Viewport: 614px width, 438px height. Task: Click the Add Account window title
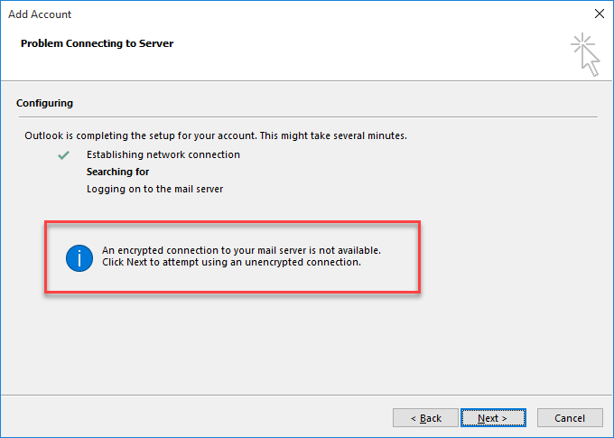coord(40,14)
